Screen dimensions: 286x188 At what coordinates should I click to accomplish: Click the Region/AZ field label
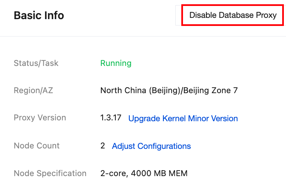33,90
